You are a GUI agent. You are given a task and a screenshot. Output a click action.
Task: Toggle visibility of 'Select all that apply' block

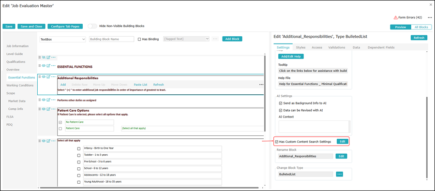[44, 141]
